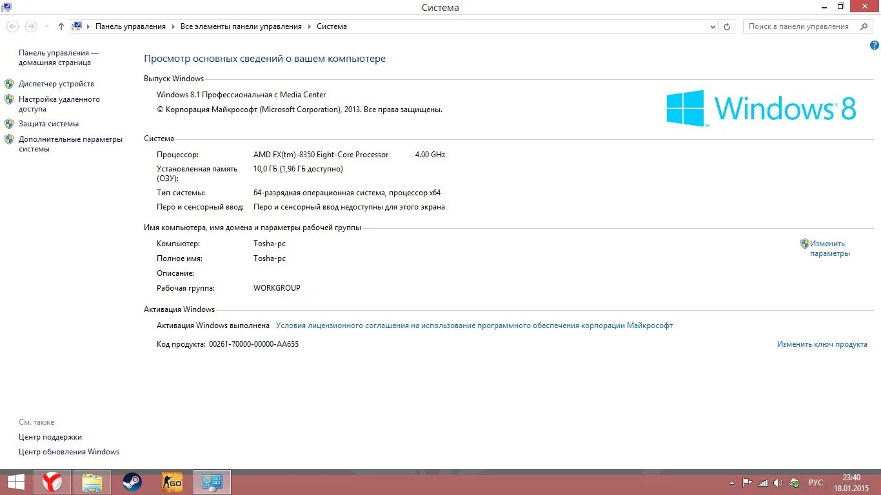Open Counter-Strike GO from taskbar
The width and height of the screenshot is (881, 495).
click(x=172, y=482)
